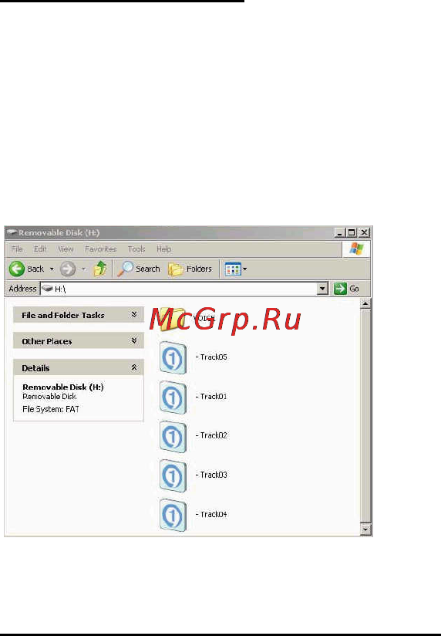The image size is (441, 636).
Task: Open the File menu
Action: [x=17, y=249]
